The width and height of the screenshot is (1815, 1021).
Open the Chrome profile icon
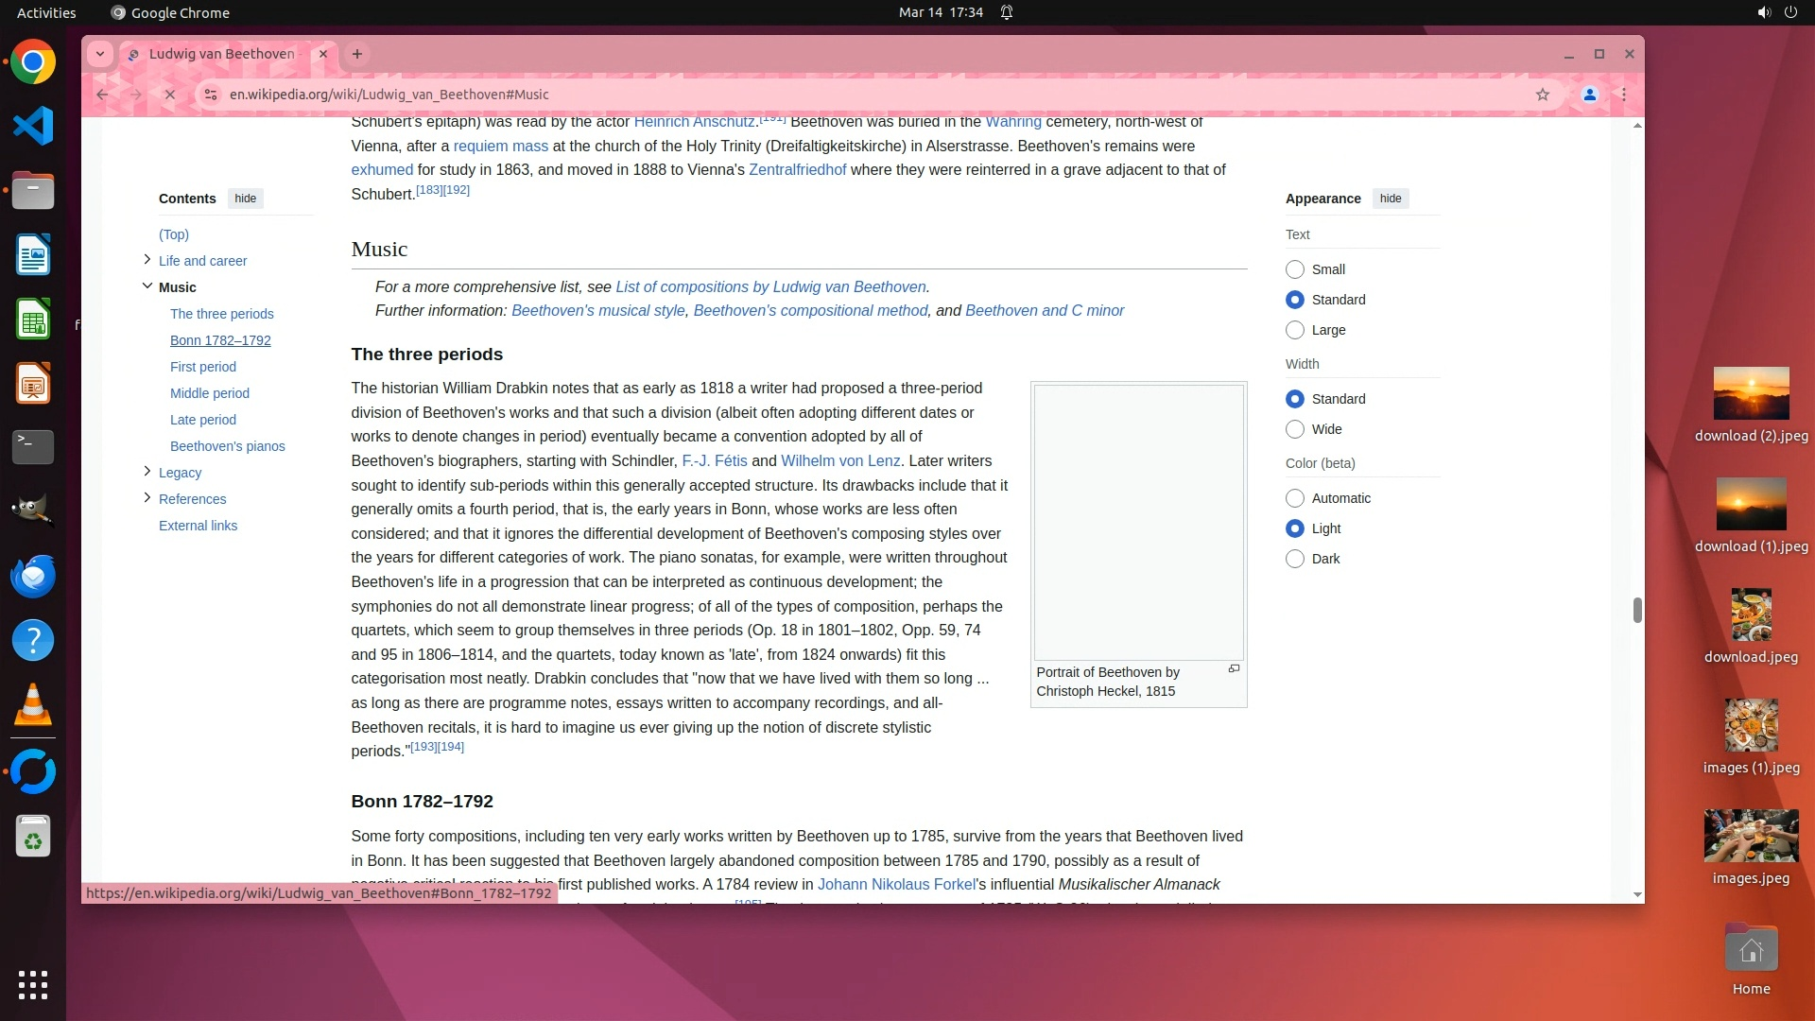tap(1590, 95)
